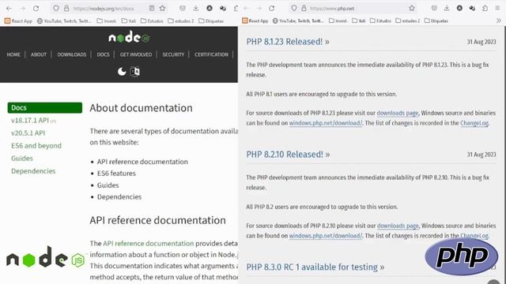Screen dimensions: 506x284
Task: Open GET INVOLVED in Node.js navigation
Action: tap(136, 54)
